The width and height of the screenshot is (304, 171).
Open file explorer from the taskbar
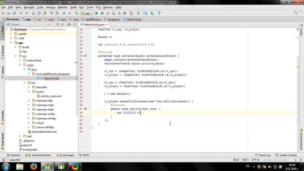(20, 167)
